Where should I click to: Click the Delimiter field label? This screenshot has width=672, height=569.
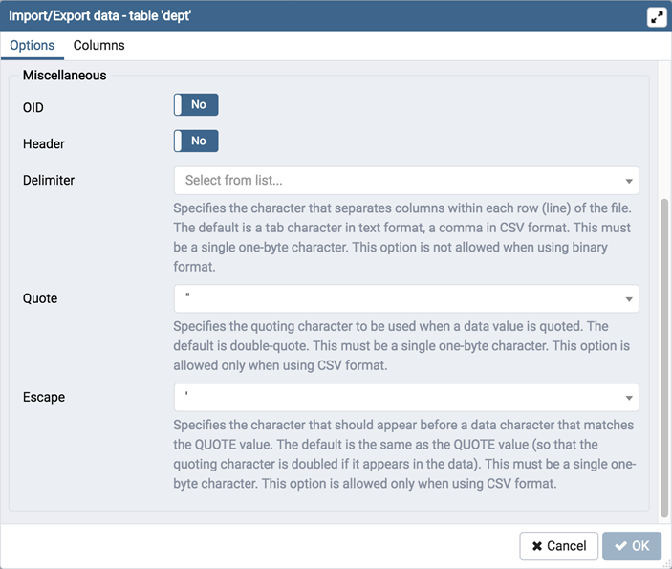click(x=49, y=180)
